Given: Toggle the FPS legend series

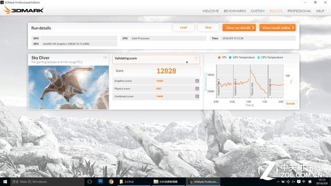Looking at the screenshot, I should pyautogui.click(x=222, y=57).
